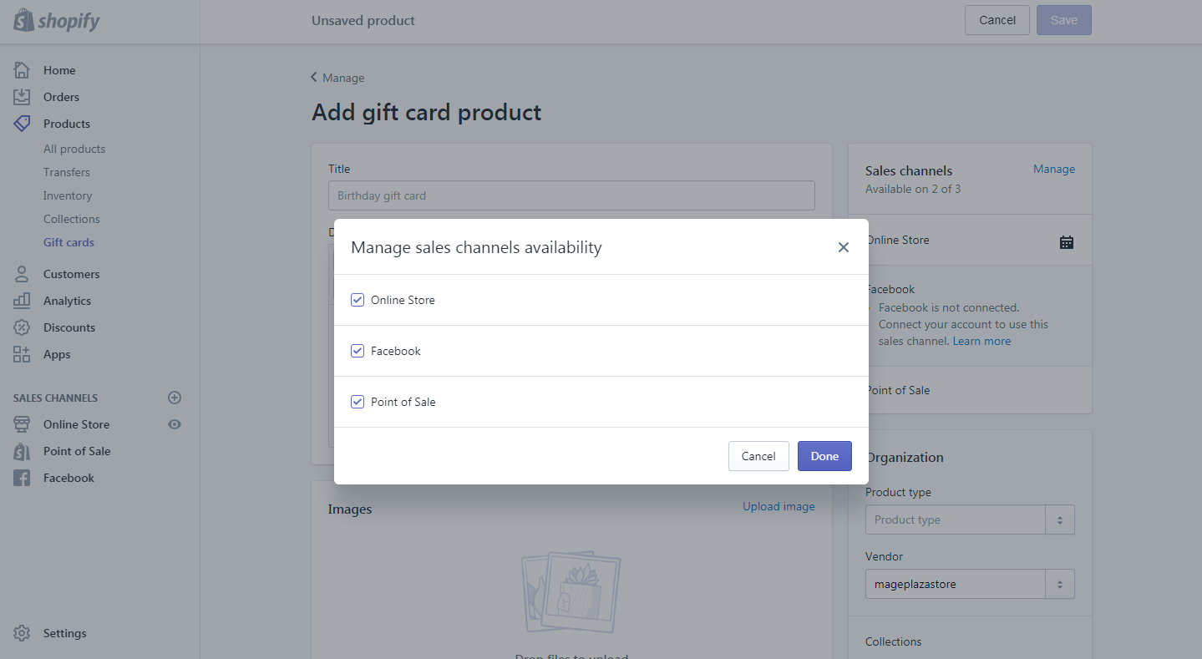Click the Shopify logo
This screenshot has height=659, width=1202.
(x=57, y=21)
